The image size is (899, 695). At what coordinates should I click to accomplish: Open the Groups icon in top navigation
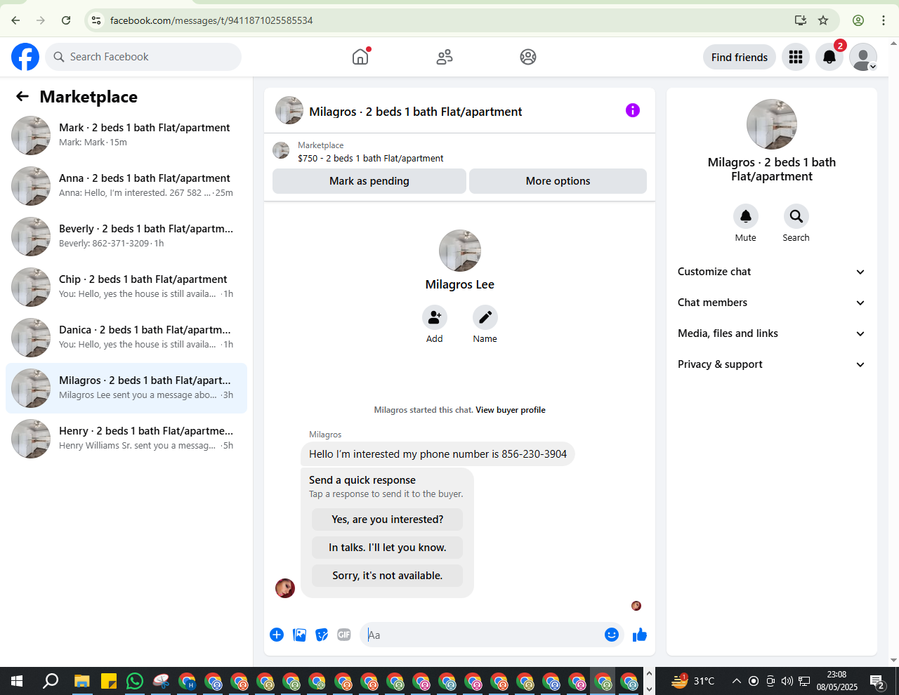[x=528, y=57]
